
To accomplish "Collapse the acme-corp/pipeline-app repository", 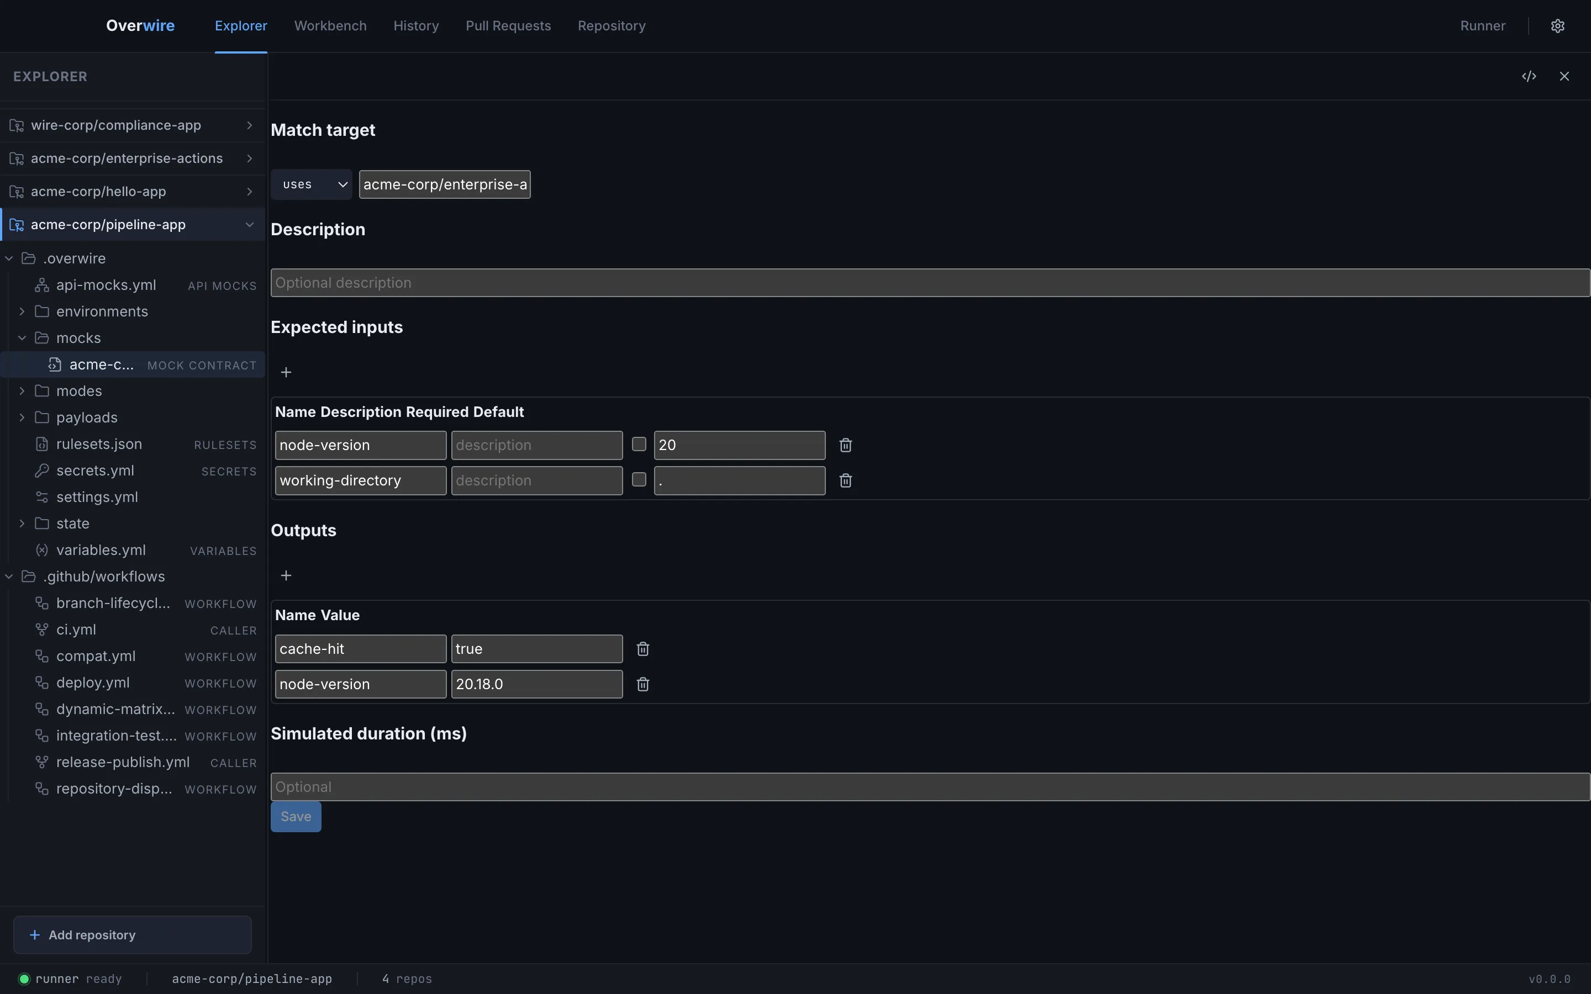I will pyautogui.click(x=249, y=225).
